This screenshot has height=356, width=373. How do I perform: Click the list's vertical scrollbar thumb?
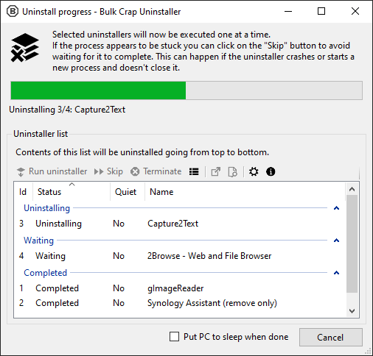[x=352, y=243]
